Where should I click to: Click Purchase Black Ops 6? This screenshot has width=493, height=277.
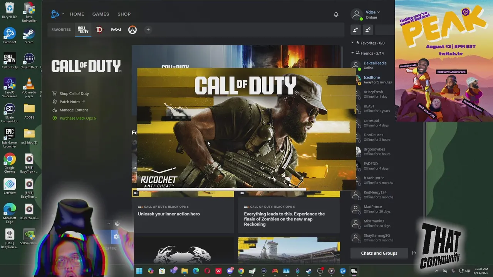[x=74, y=118]
